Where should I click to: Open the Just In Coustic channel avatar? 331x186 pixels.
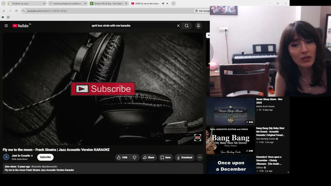tap(6, 157)
